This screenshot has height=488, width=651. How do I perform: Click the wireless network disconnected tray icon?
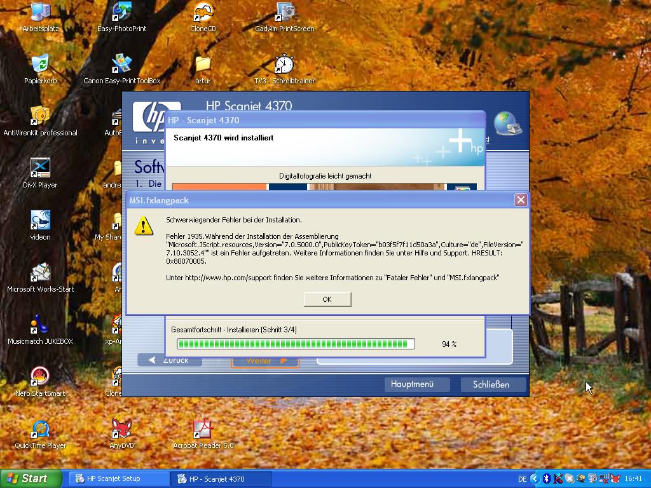pos(604,479)
